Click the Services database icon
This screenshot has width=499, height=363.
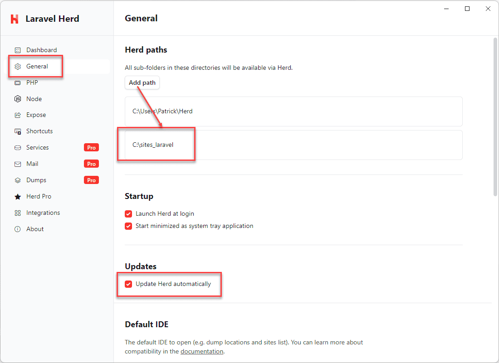coord(18,147)
